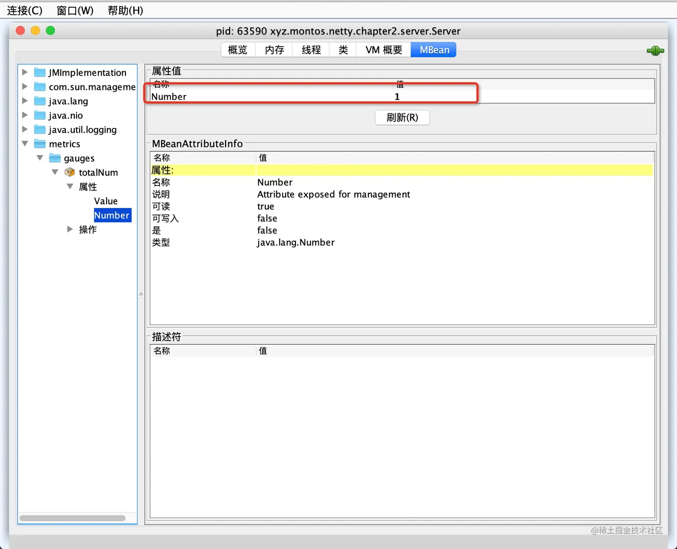Click the yellow minimize window button
The width and height of the screenshot is (677, 549).
click(35, 30)
